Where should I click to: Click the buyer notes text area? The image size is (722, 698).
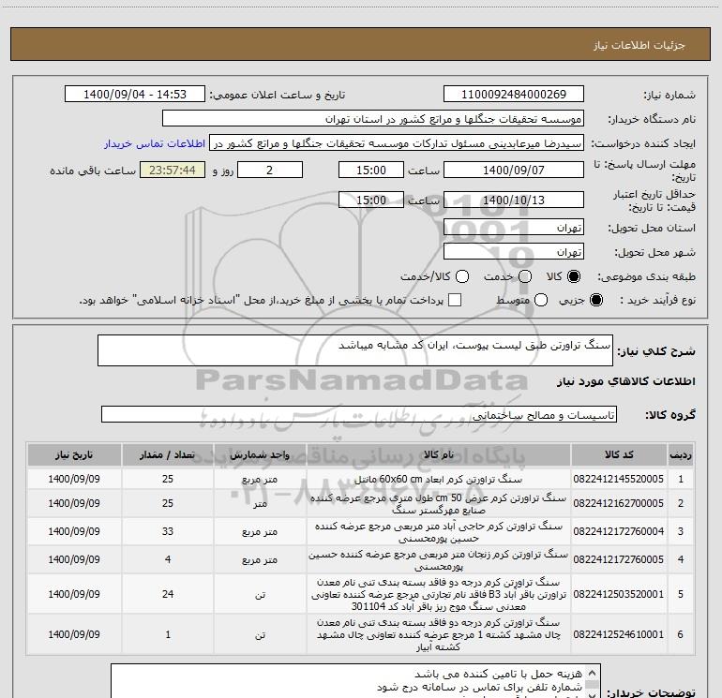355,680
